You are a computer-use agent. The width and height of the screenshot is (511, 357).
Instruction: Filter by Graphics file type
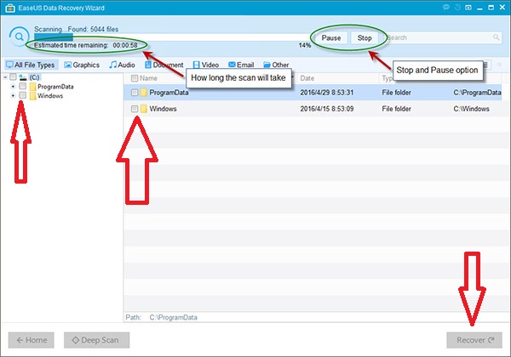[82, 65]
